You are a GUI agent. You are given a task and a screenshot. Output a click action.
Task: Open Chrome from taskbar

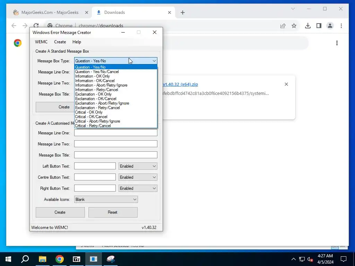(60, 259)
